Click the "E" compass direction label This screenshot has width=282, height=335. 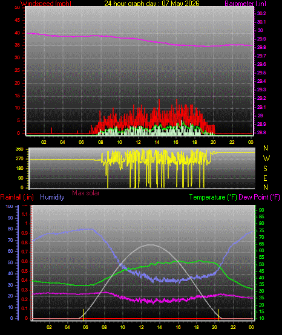(265, 178)
